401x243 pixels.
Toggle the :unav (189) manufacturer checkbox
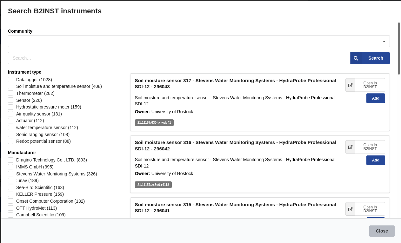pos(11,181)
